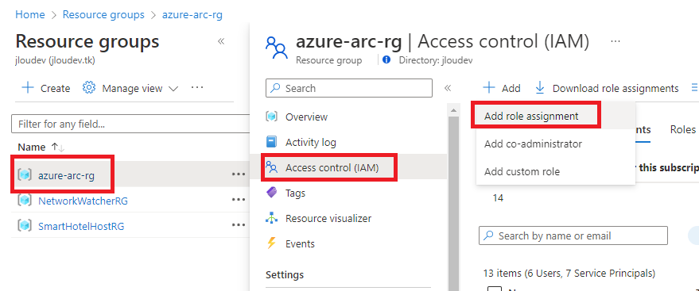Select Access control (IAM) menu item
This screenshot has width=699, height=291.
coord(332,167)
